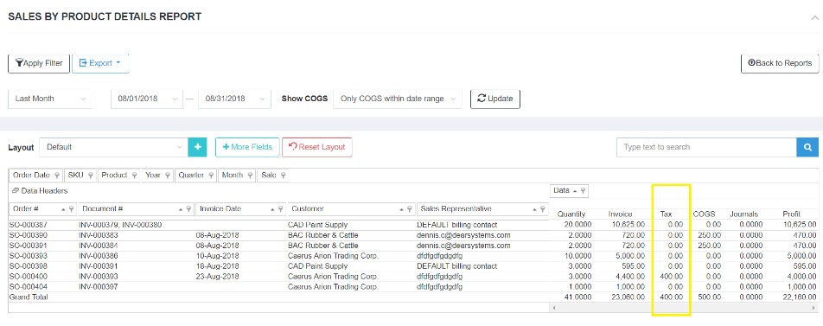Click sort arrow on Order # column
The image size is (823, 326).
63,209
